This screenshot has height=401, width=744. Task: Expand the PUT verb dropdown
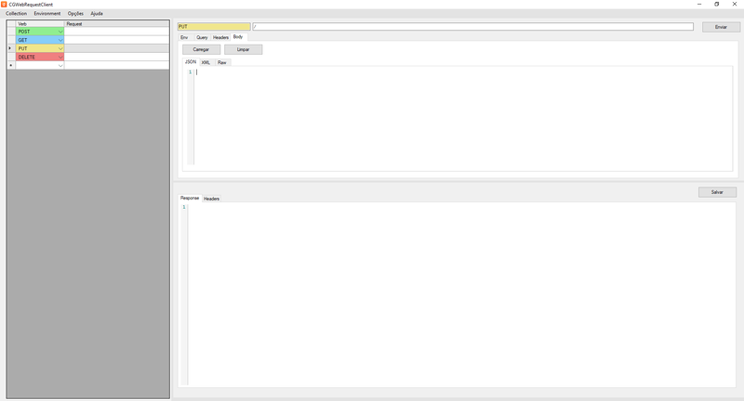click(x=60, y=49)
